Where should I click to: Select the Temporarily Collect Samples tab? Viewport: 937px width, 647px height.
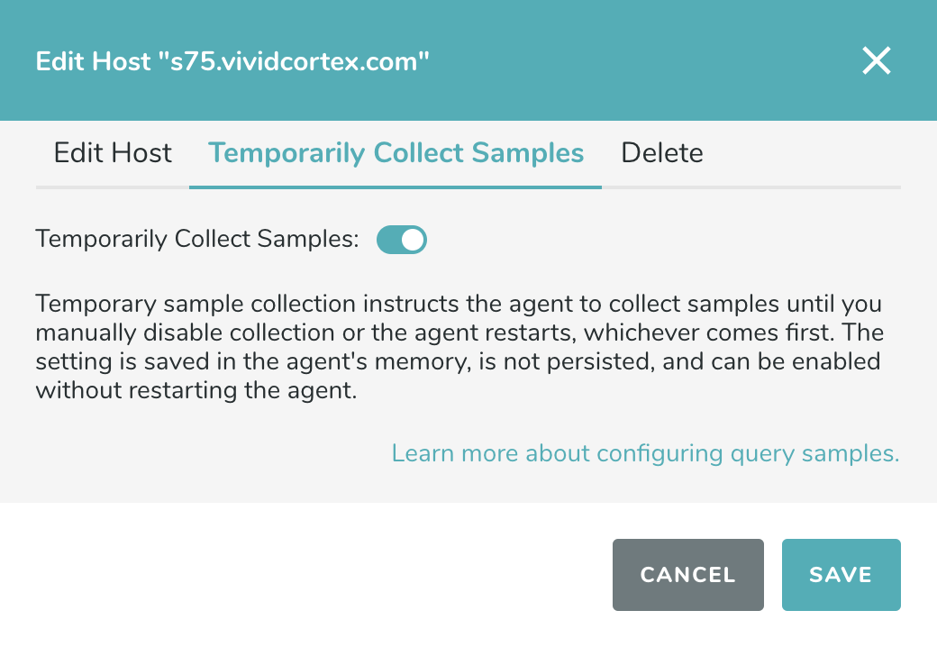tap(396, 153)
